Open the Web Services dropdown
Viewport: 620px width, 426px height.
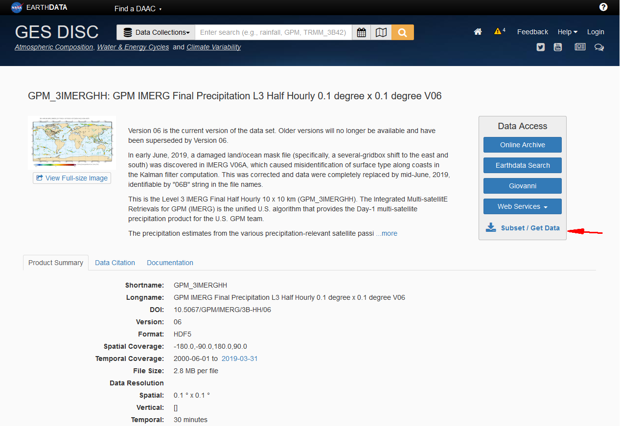[522, 206]
